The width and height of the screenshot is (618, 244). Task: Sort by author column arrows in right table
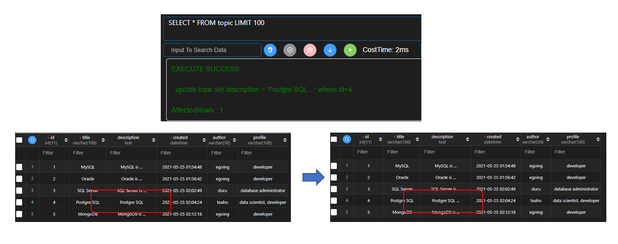(x=548, y=139)
